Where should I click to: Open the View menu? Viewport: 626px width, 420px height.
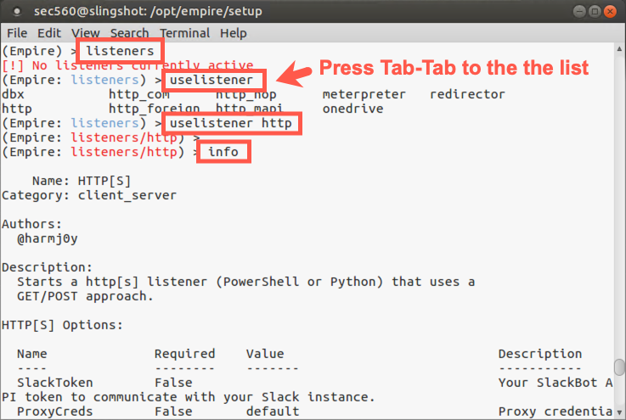86,33
